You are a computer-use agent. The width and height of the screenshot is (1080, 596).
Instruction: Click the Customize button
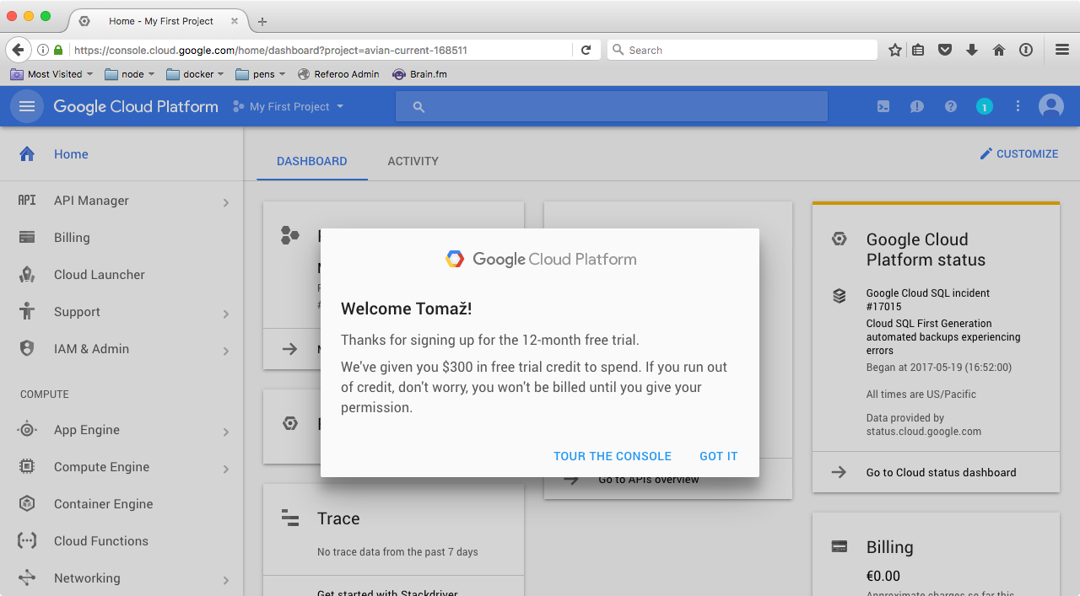(x=1018, y=153)
